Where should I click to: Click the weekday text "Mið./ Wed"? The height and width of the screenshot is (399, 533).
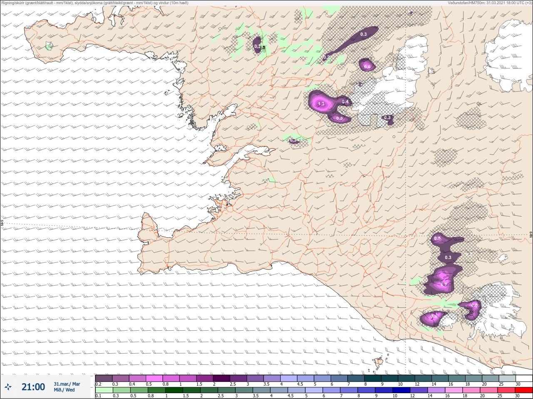coord(64,390)
